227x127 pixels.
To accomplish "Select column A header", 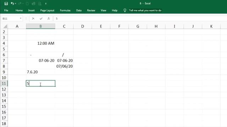I will (17, 26).
